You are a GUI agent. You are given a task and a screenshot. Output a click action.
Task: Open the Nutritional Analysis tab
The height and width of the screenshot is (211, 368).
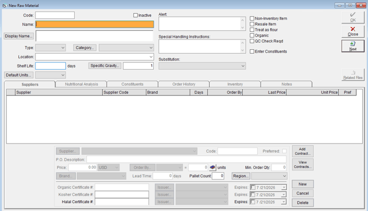click(81, 84)
